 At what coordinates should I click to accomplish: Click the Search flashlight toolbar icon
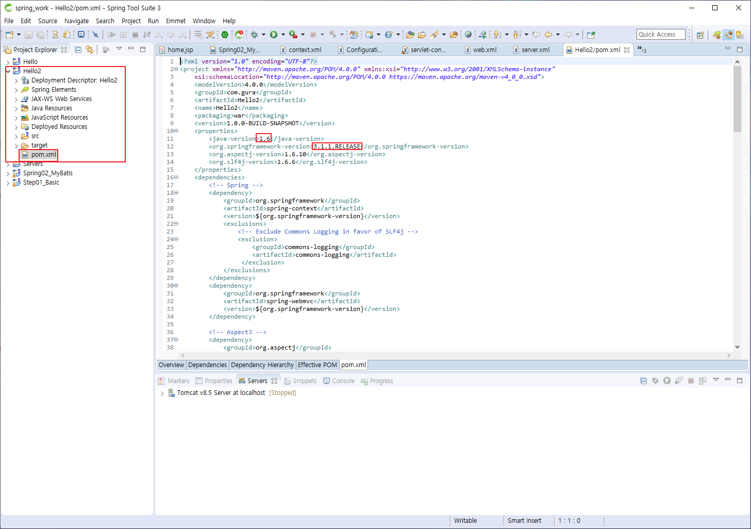pos(435,35)
